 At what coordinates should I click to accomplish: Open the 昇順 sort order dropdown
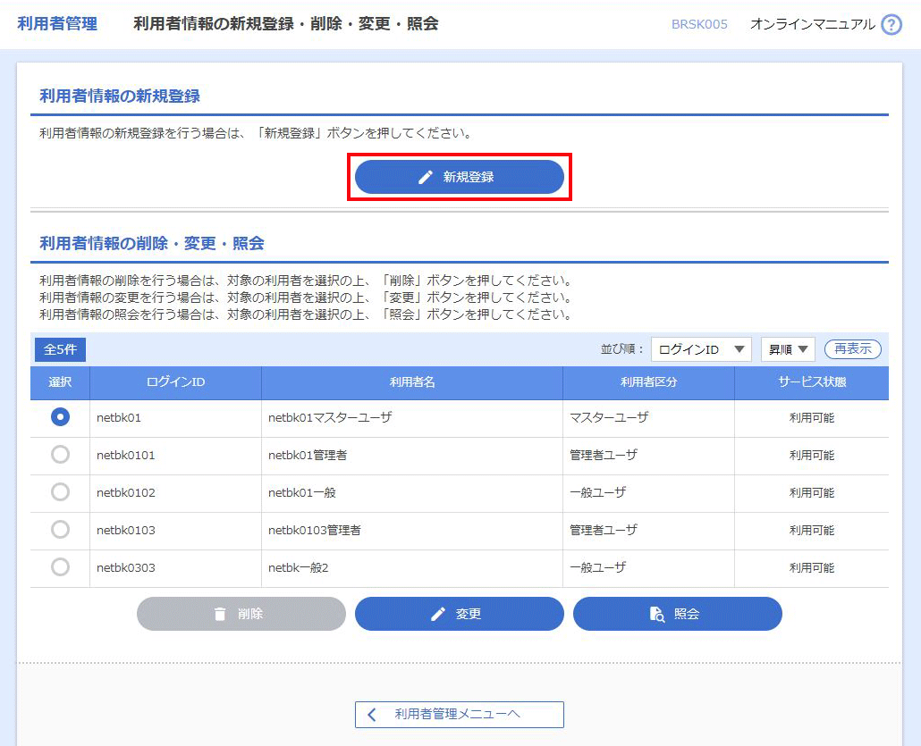pyautogui.click(x=788, y=350)
